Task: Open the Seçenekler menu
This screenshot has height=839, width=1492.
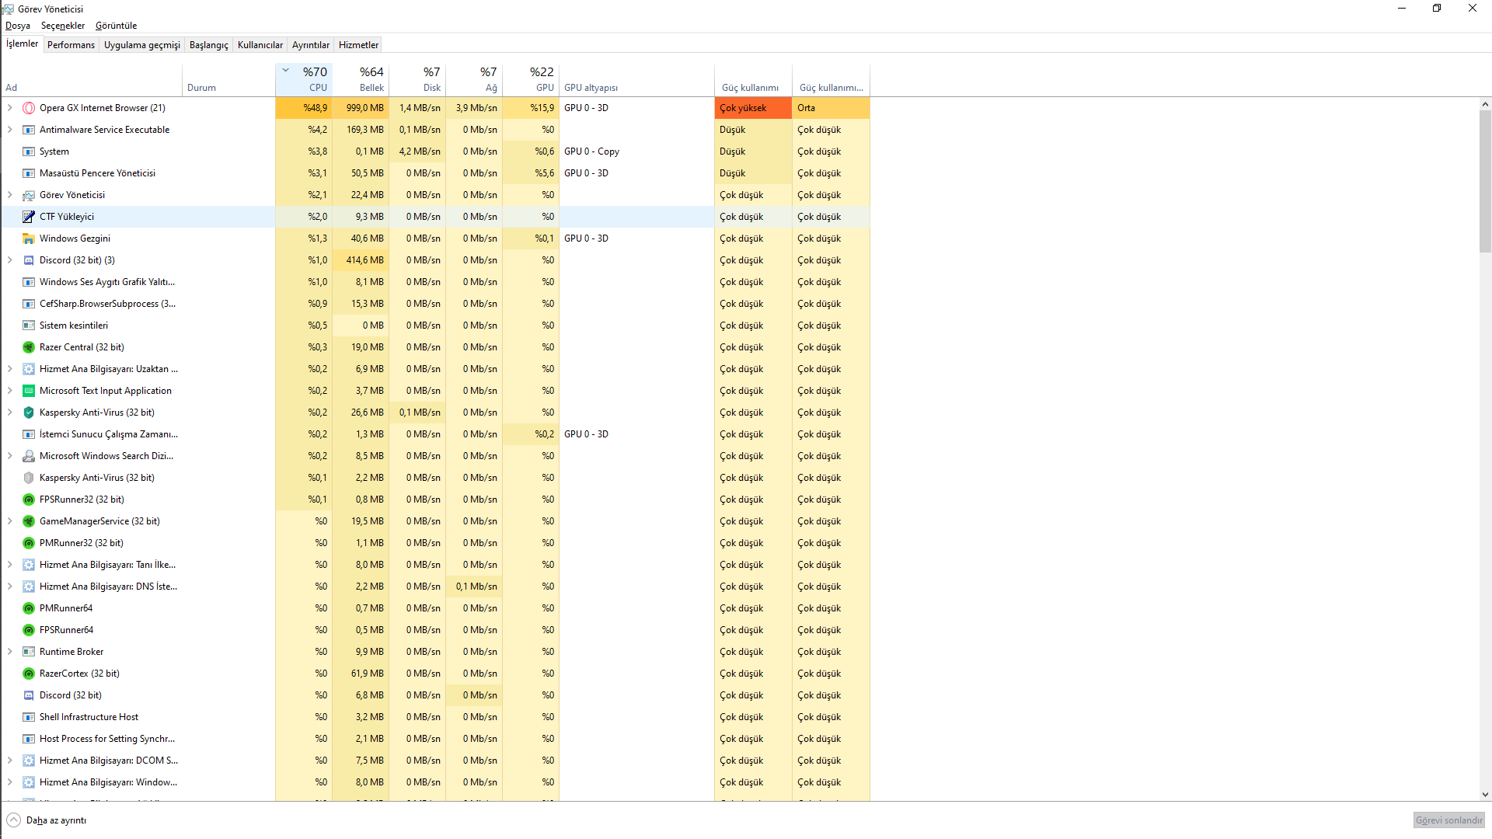Action: tap(62, 26)
